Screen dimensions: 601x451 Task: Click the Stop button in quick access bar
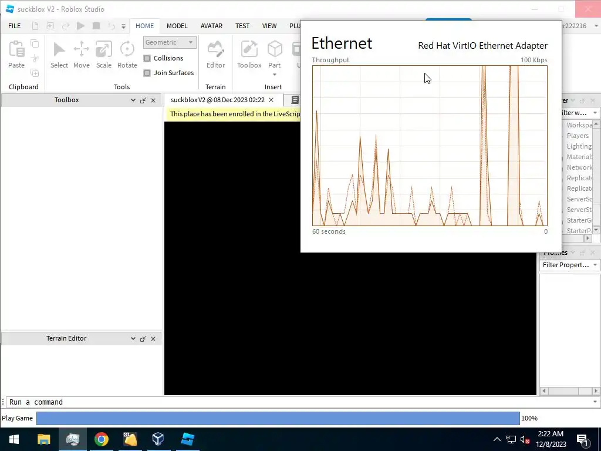(96, 26)
